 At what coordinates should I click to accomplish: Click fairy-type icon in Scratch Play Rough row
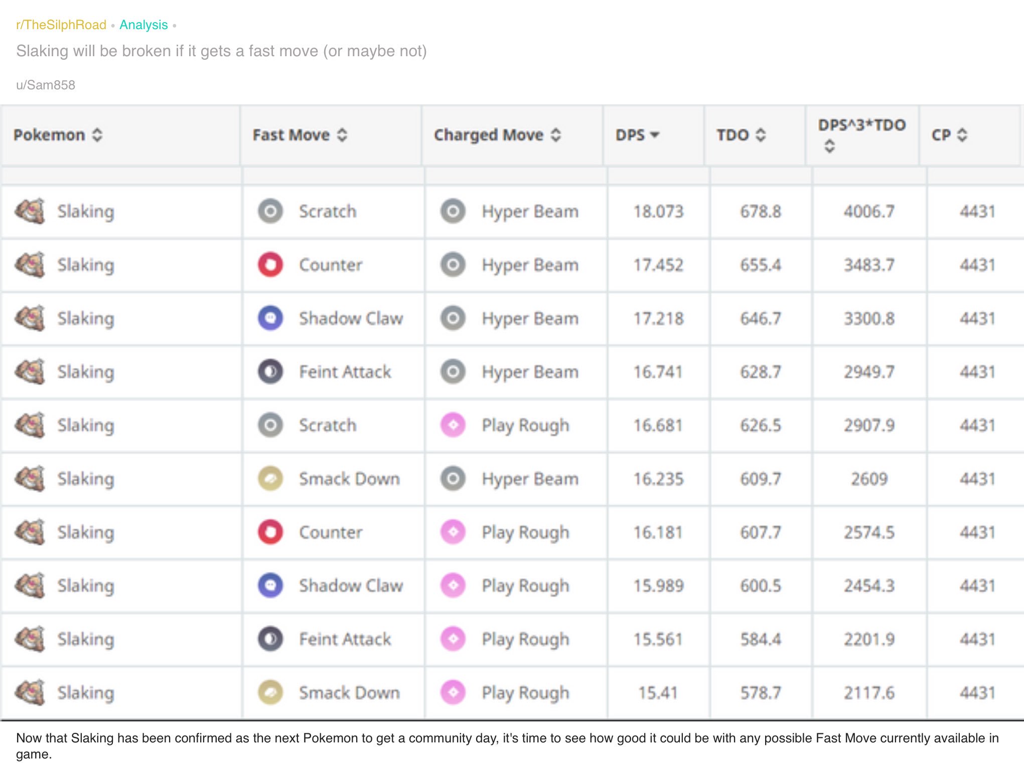[x=453, y=425]
